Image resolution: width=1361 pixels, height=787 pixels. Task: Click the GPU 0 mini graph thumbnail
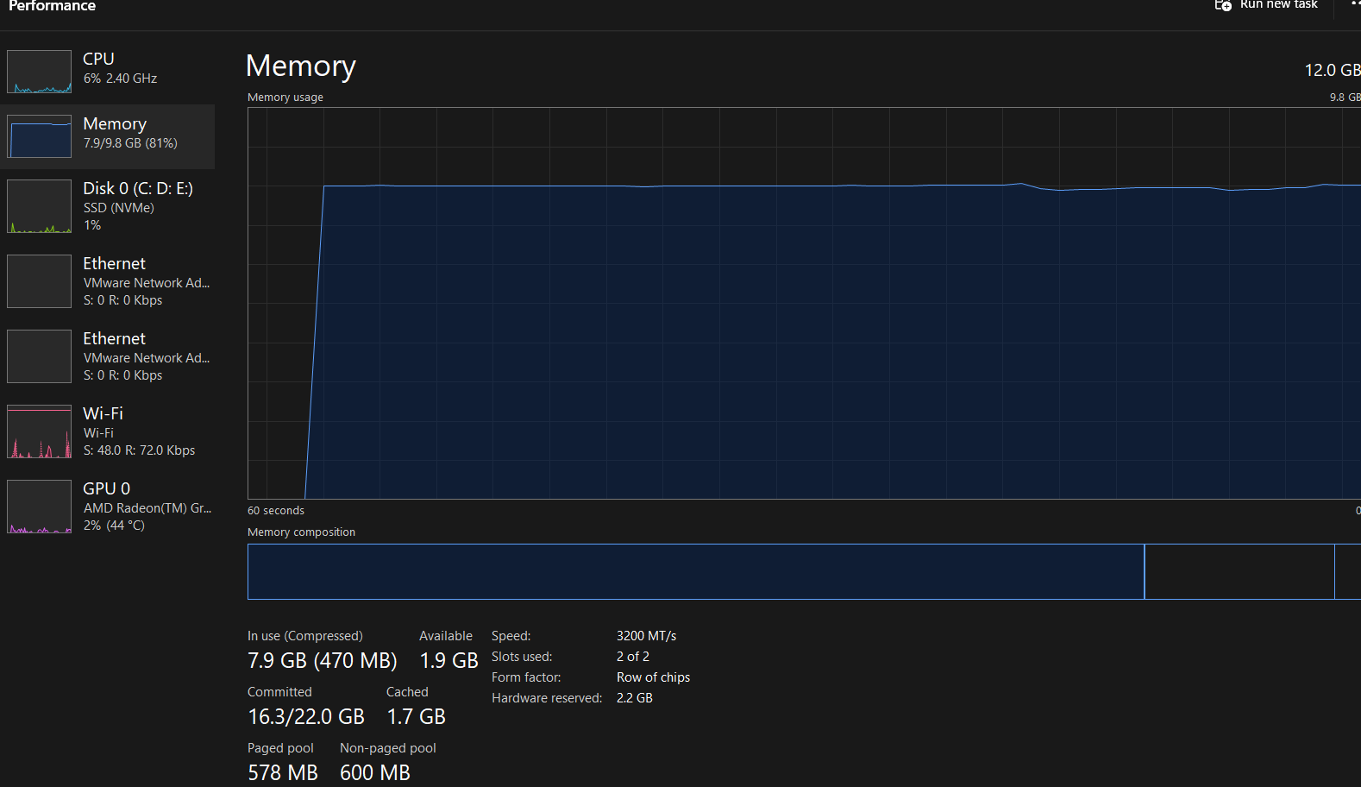39,507
